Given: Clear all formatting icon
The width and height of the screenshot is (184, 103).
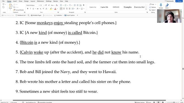Looking at the screenshot, I should [x=57, y=5].
